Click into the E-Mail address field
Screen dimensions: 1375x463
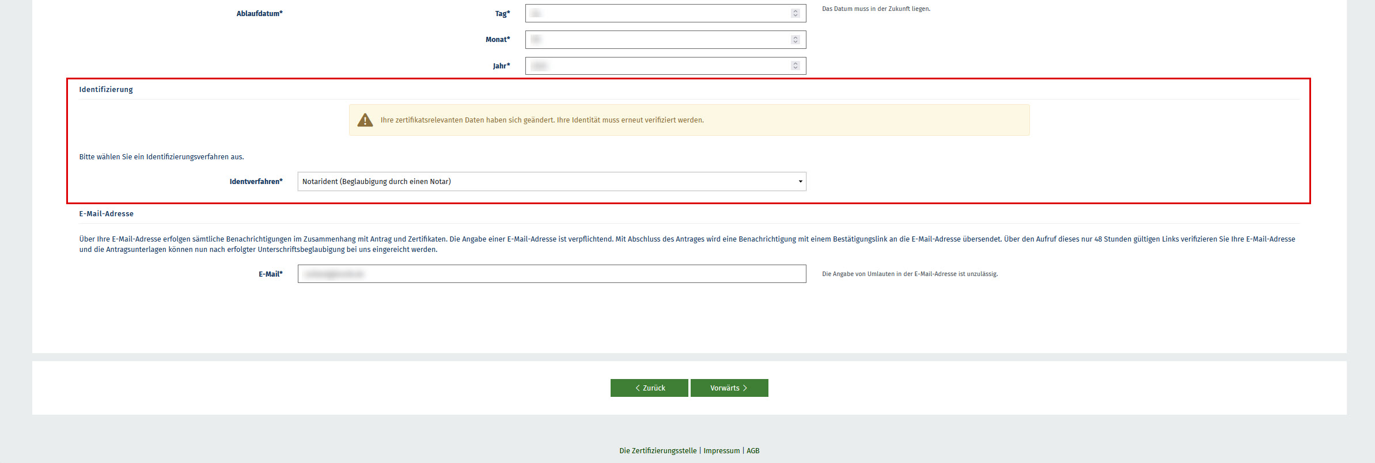[551, 274]
